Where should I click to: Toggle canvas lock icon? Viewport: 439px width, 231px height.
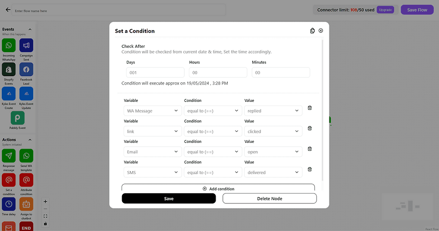[x=45, y=224]
